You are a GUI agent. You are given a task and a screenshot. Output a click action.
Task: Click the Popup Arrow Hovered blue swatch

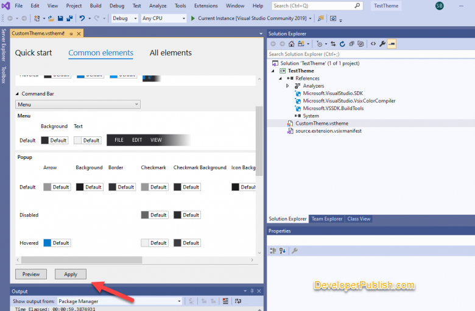click(x=47, y=243)
